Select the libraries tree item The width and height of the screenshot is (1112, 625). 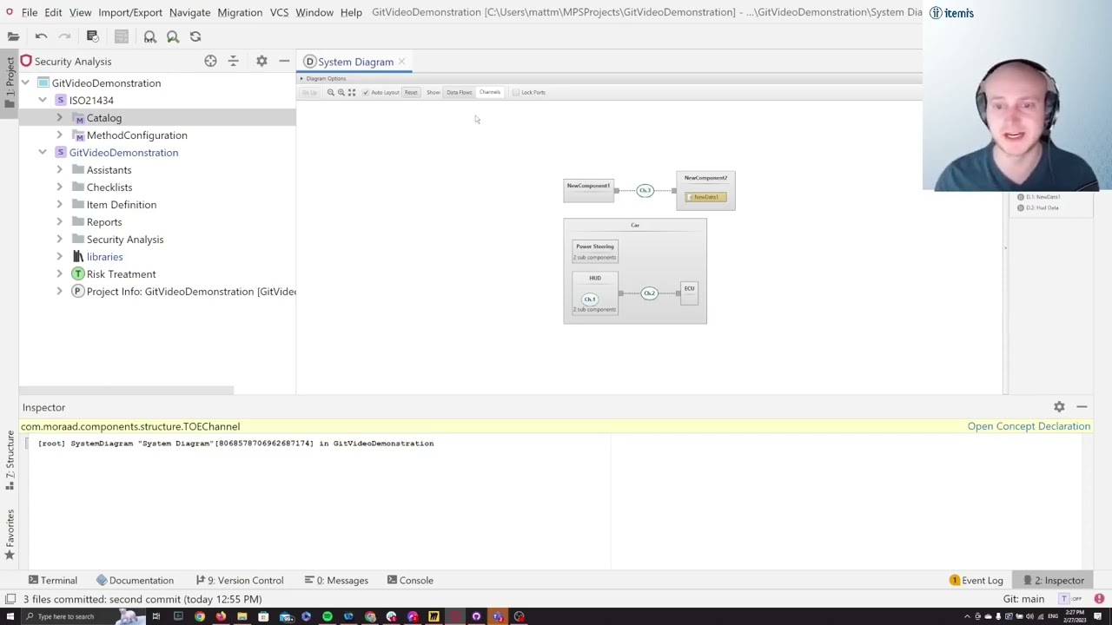pyautogui.click(x=104, y=256)
